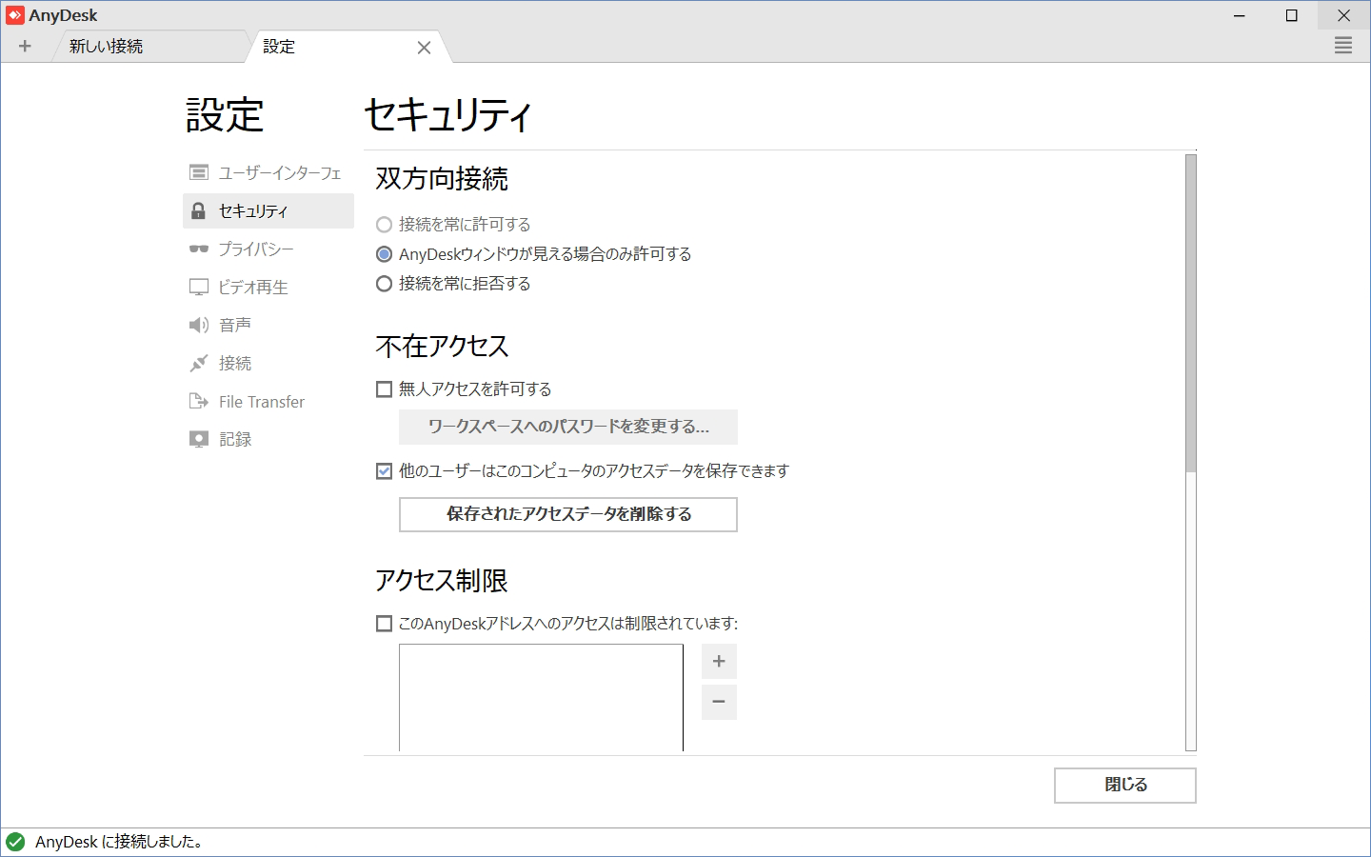Open the hamburger menu at top right
Viewport: 1371px width, 857px height.
pyautogui.click(x=1342, y=45)
